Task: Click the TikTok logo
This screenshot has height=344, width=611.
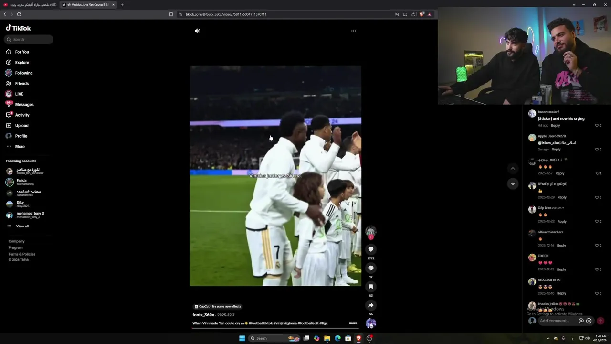Action: click(x=18, y=28)
